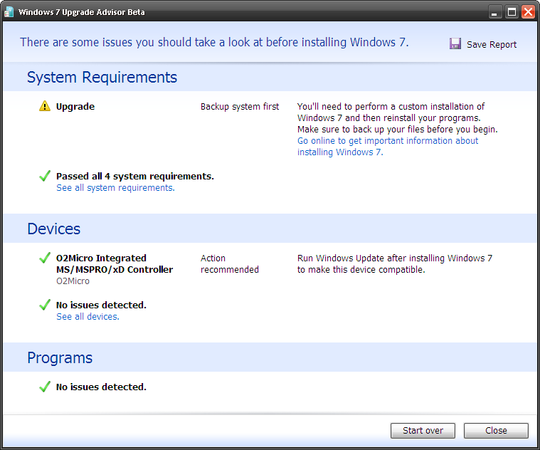Minimize the Upgrade Advisor window
The width and height of the screenshot is (540, 450).
[x=495, y=12]
